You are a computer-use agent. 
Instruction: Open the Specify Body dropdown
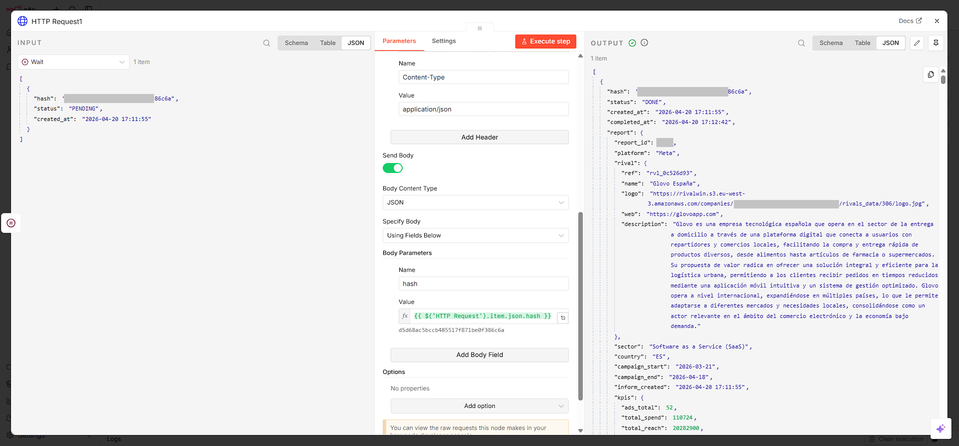tap(475, 235)
